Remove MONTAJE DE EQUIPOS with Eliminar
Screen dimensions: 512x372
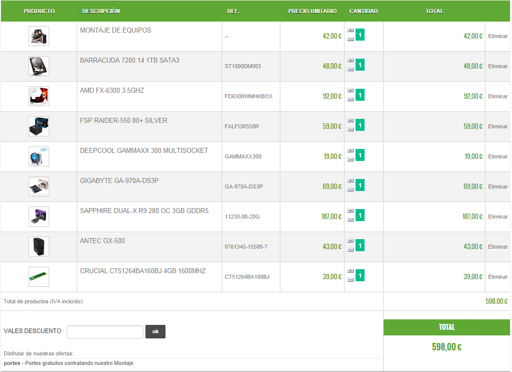(x=497, y=36)
